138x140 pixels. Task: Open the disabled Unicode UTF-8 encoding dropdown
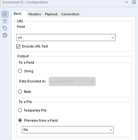(72, 82)
